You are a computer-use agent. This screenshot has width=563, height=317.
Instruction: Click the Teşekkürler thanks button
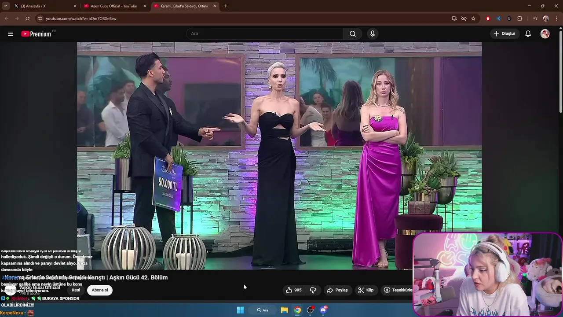(397, 290)
